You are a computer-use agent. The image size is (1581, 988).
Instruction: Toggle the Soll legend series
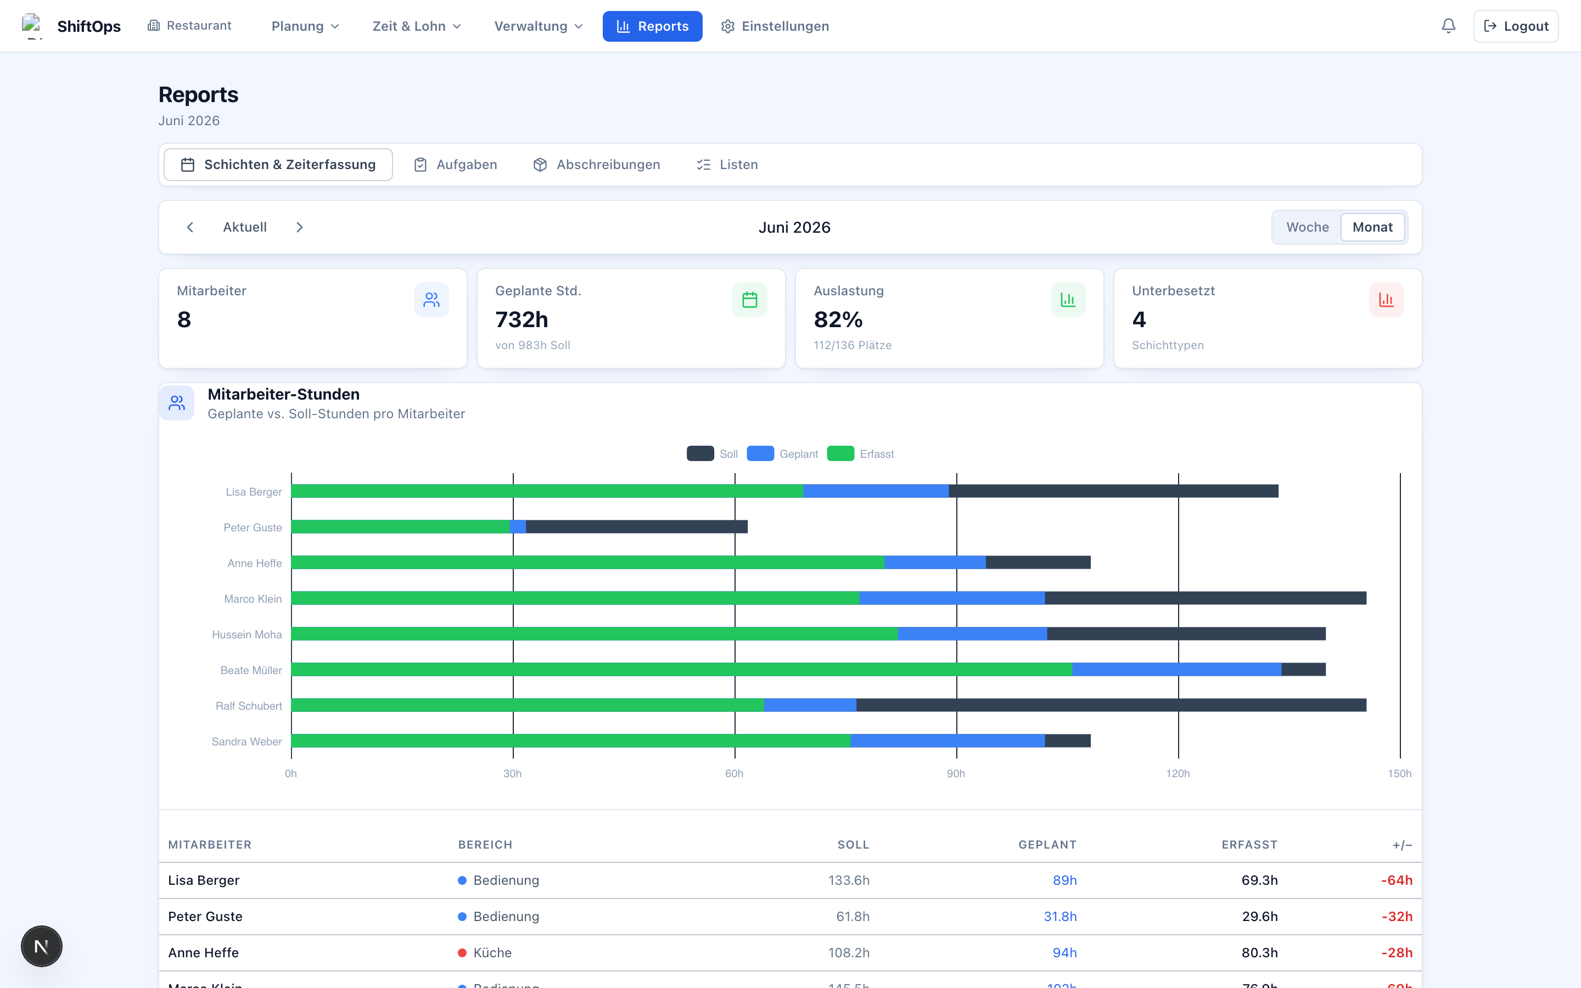click(x=712, y=454)
